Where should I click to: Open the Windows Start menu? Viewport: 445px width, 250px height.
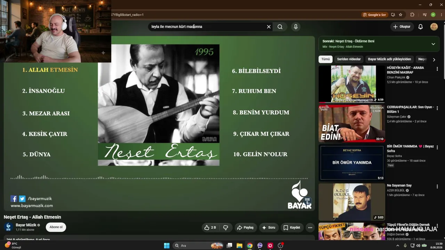click(x=167, y=245)
